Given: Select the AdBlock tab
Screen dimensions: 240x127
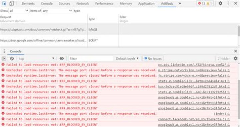Looking at the screenshot, I should (167, 3).
